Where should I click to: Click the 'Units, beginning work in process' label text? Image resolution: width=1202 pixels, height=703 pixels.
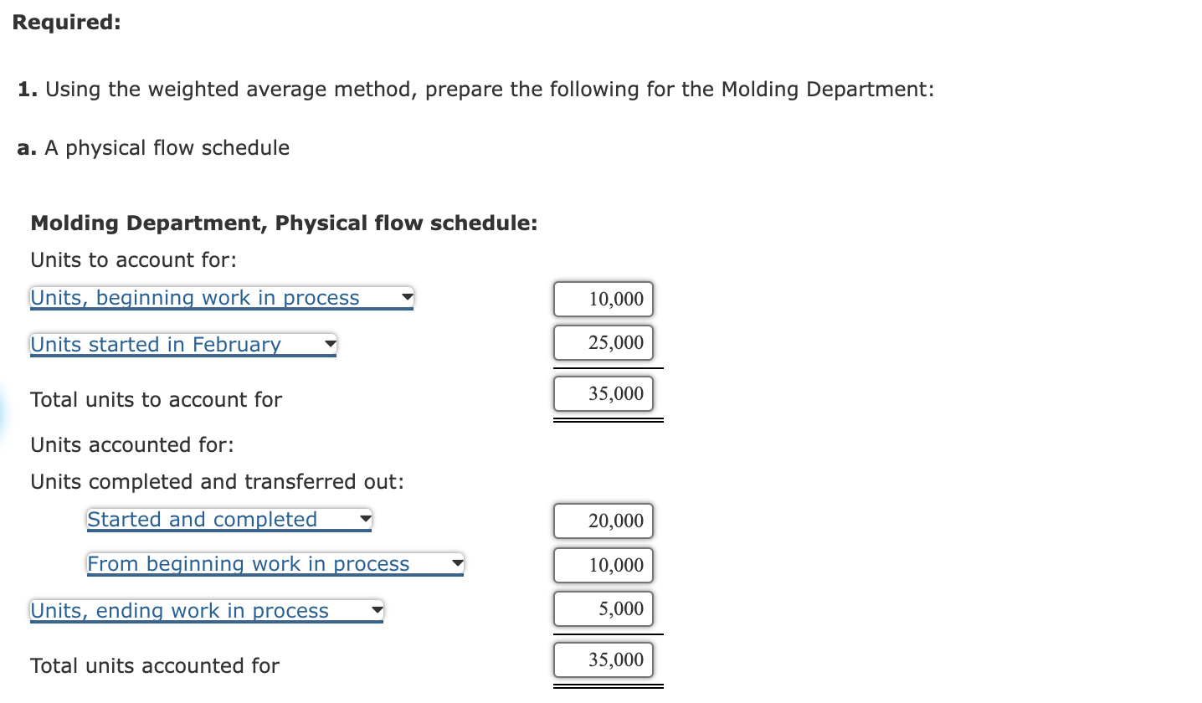pos(194,297)
